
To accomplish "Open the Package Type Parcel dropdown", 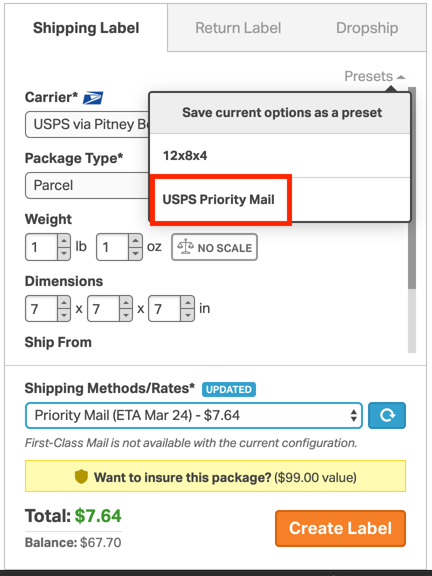I will [87, 185].
